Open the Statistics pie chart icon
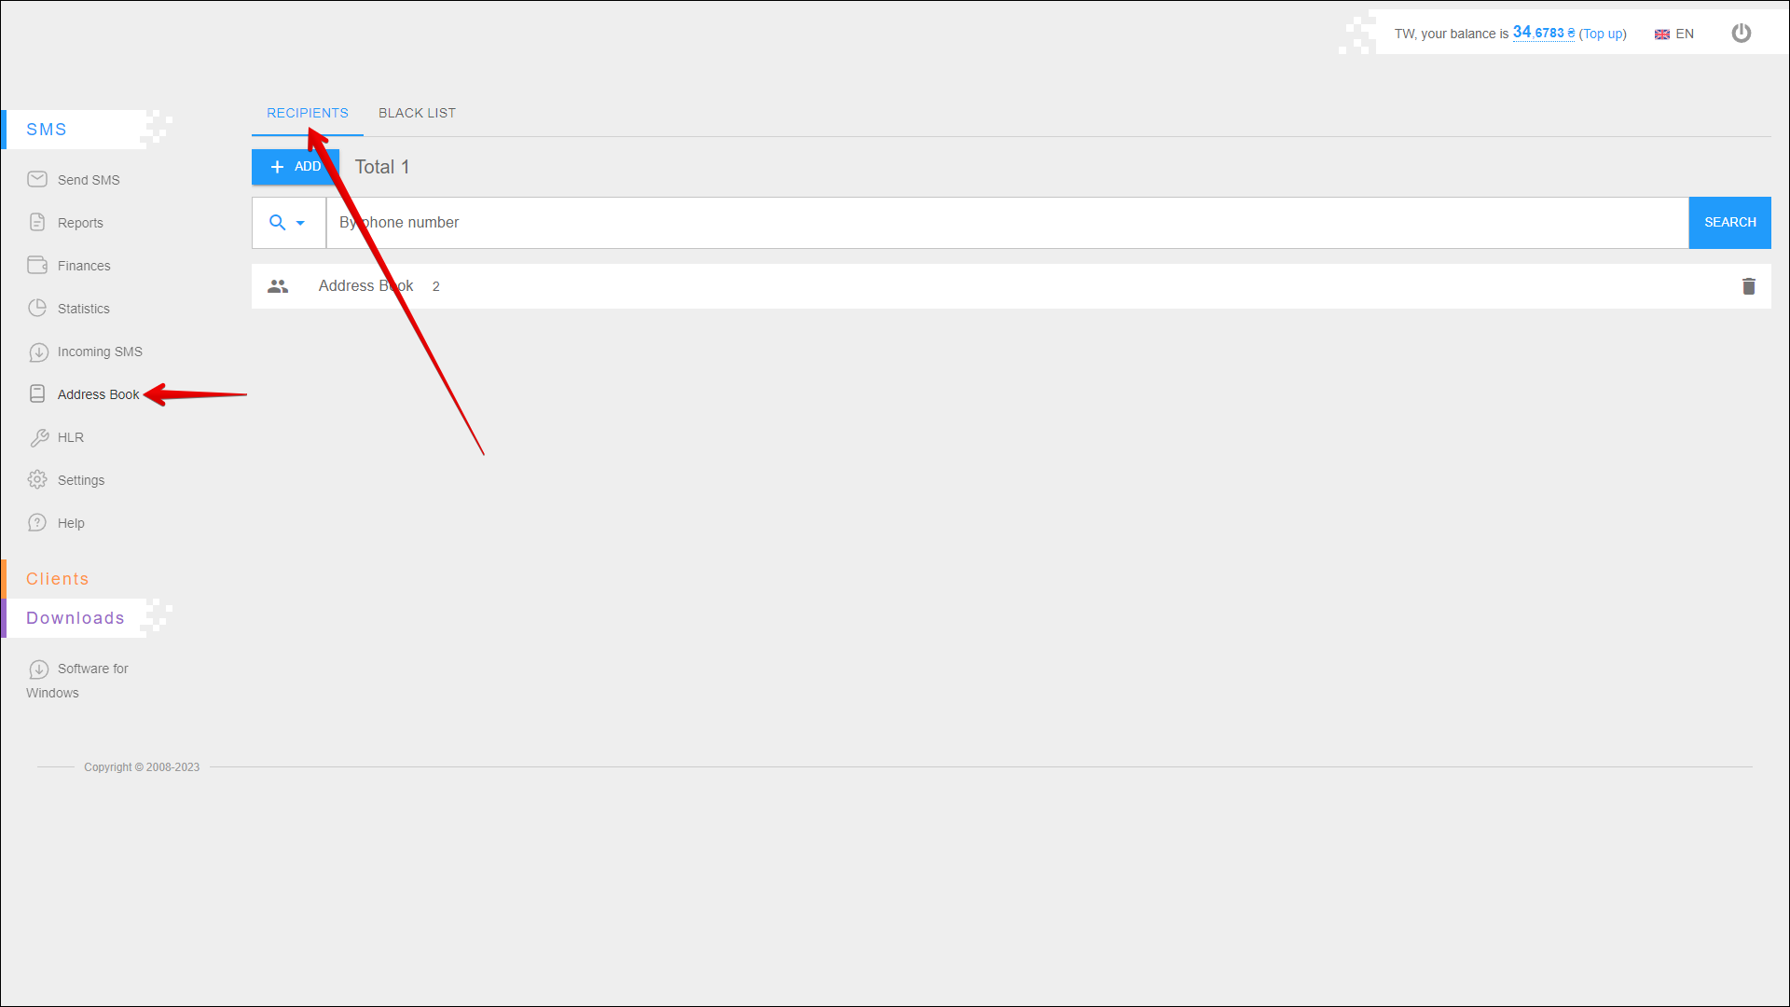Viewport: 1790px width, 1007px height. coord(37,308)
